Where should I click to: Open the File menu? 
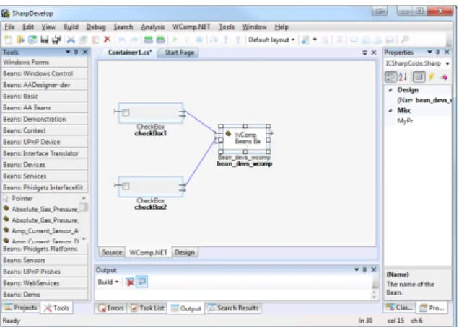pyautogui.click(x=9, y=27)
